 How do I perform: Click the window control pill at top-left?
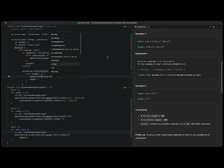[x=6, y=23]
